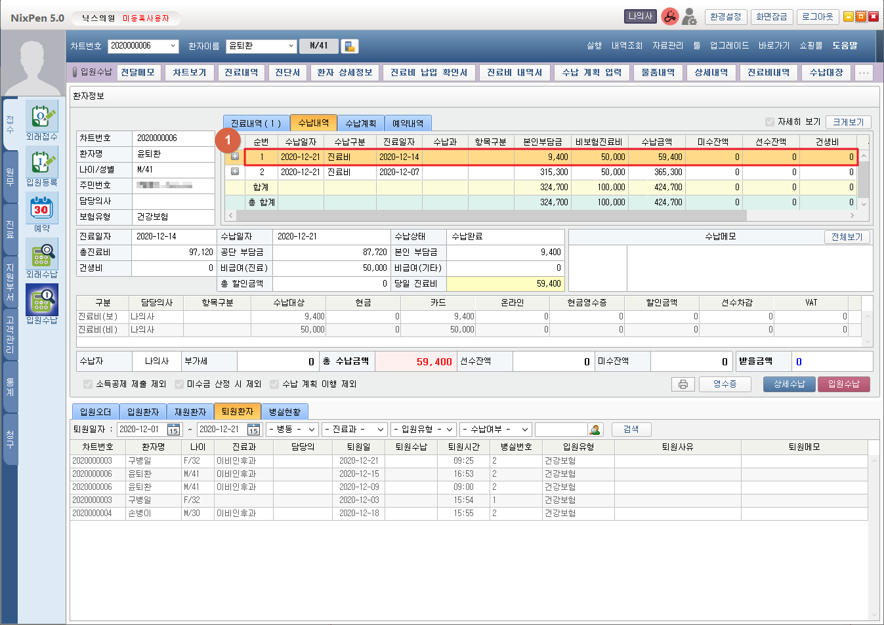Click the patient search icon beside 검색
Image resolution: width=884 pixels, height=625 pixels.
[x=595, y=430]
